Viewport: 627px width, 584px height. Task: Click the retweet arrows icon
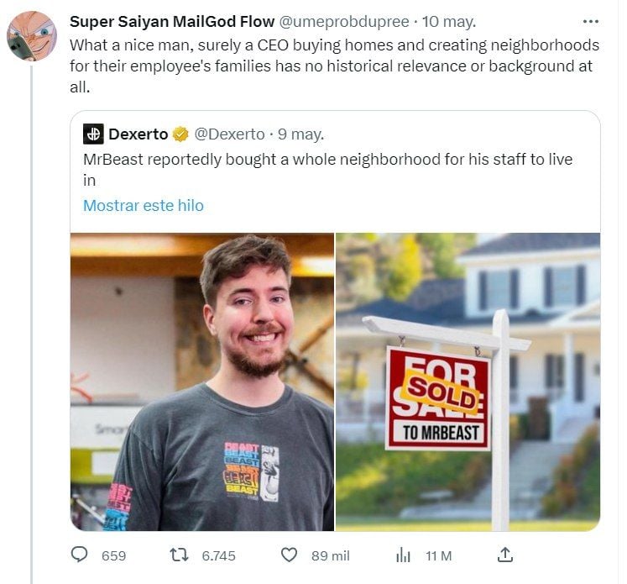pyautogui.click(x=177, y=555)
